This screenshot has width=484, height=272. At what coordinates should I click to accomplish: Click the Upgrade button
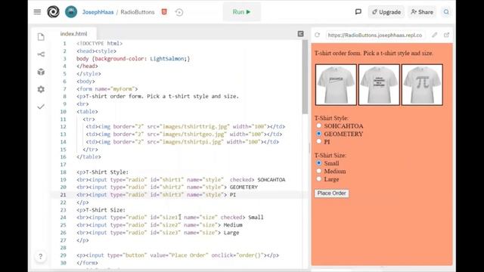pyautogui.click(x=386, y=12)
